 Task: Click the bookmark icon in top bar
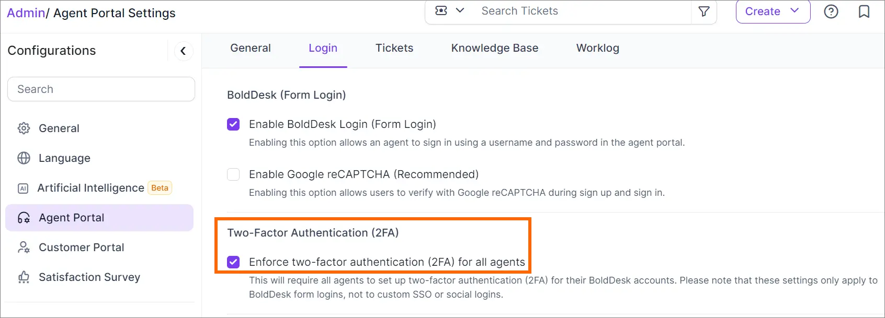864,11
